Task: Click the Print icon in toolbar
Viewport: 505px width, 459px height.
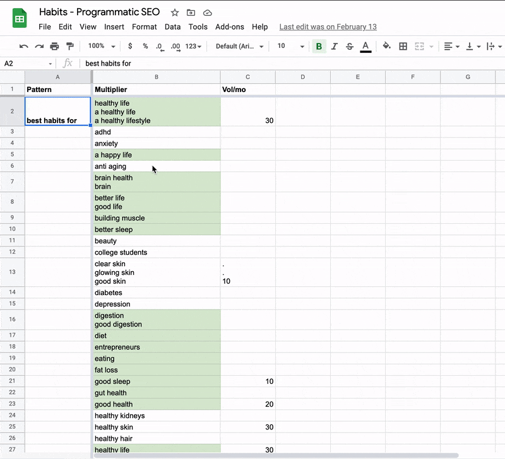Action: (54, 46)
